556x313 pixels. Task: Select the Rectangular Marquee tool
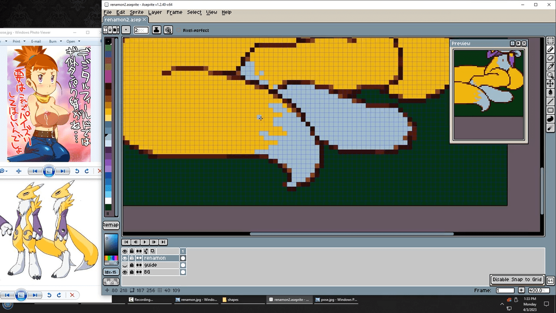coord(550,41)
